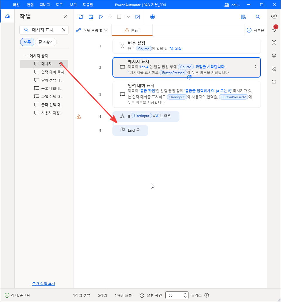Select the 사용자 지정... action
This screenshot has height=302, width=281.
(x=44, y=113)
